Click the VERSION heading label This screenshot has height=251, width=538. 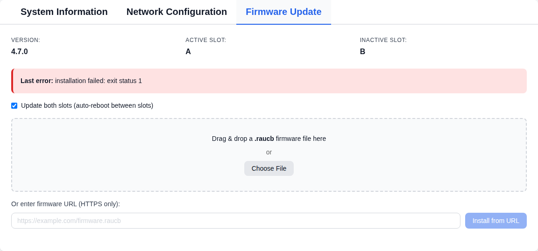pyautogui.click(x=26, y=40)
